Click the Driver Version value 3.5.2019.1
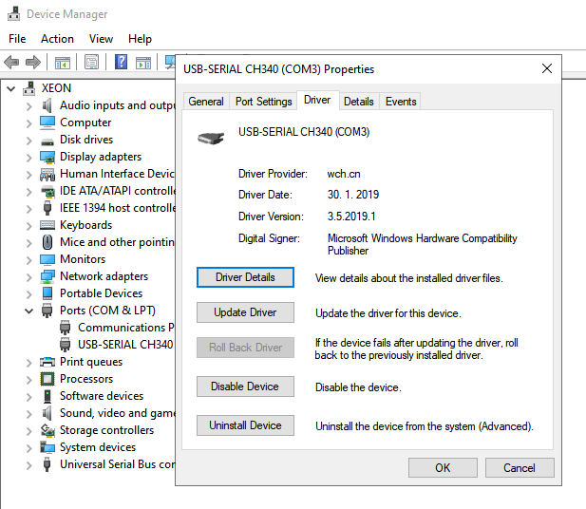The height and width of the screenshot is (509, 586). pyautogui.click(x=351, y=217)
